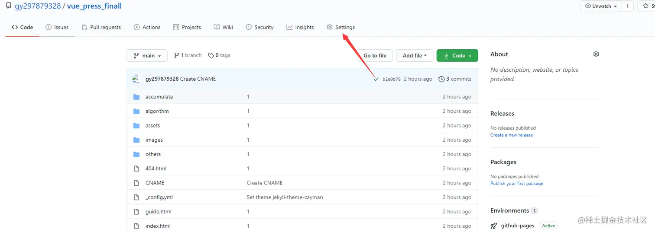Click the Go to file button
The image size is (655, 232).
375,55
